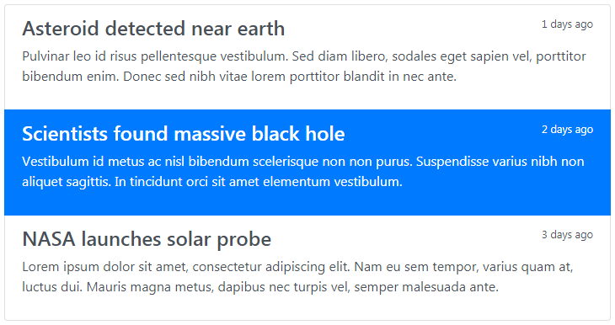615x325 pixels.
Task: Select the 1 days ago timestamp
Action: pyautogui.click(x=567, y=24)
